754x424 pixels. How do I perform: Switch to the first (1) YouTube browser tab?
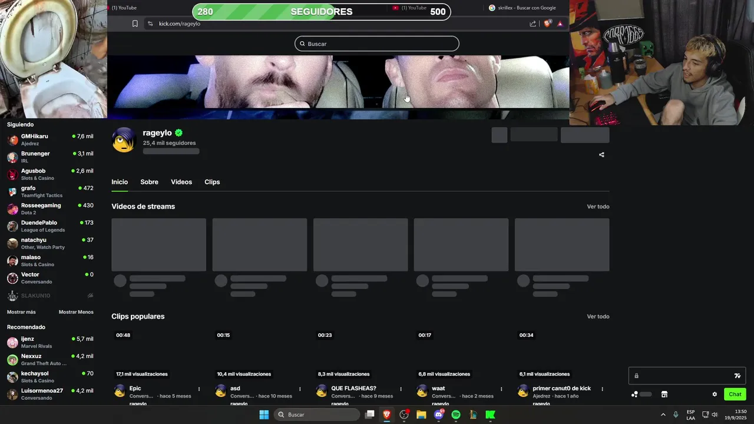pyautogui.click(x=124, y=8)
